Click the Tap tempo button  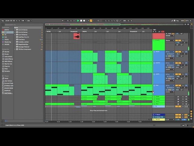[x=3, y=21]
